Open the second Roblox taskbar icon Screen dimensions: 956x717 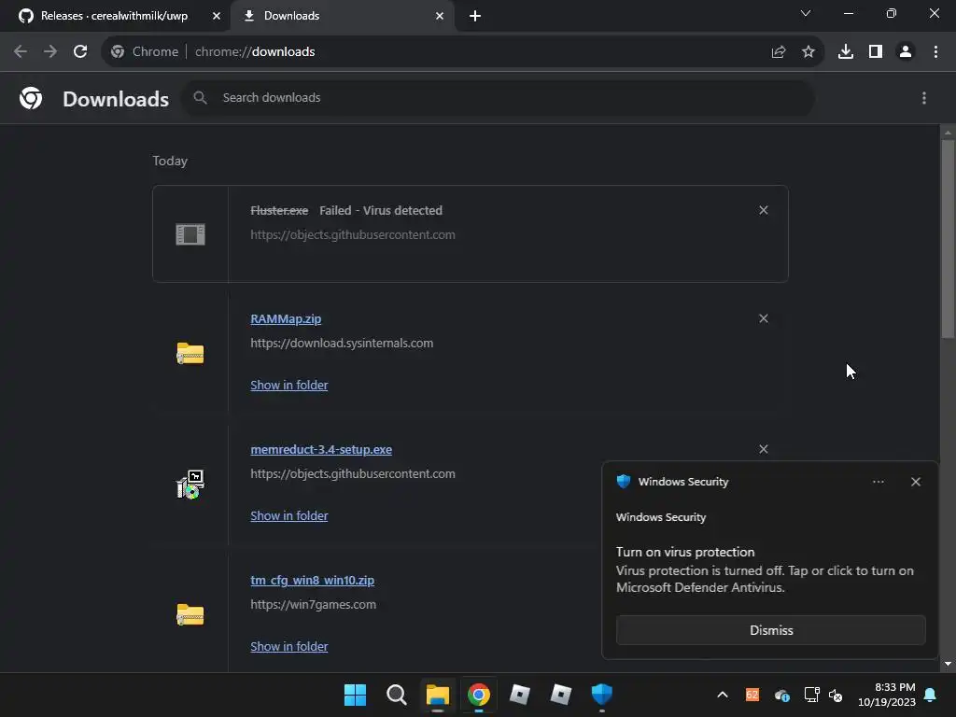coord(560,695)
